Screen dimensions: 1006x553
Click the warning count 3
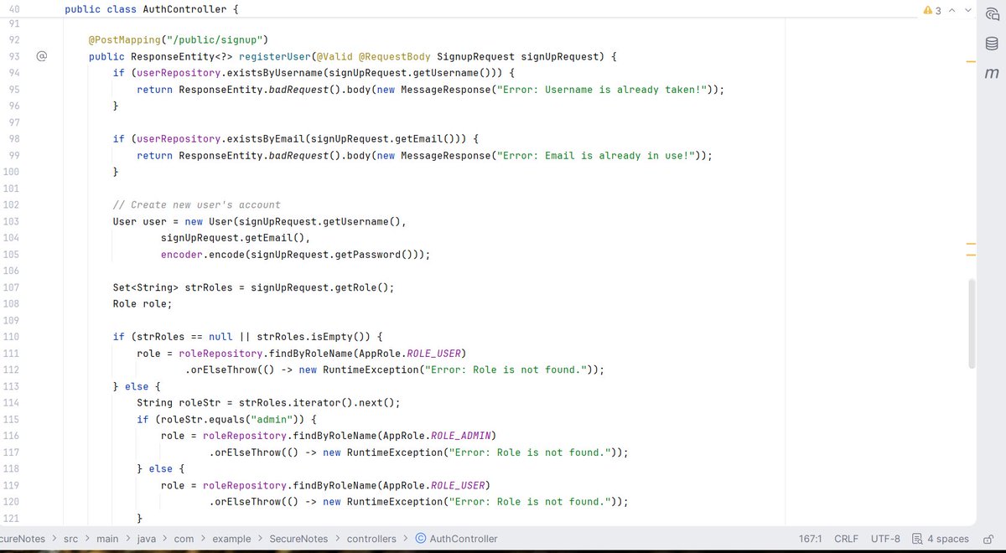coord(938,11)
